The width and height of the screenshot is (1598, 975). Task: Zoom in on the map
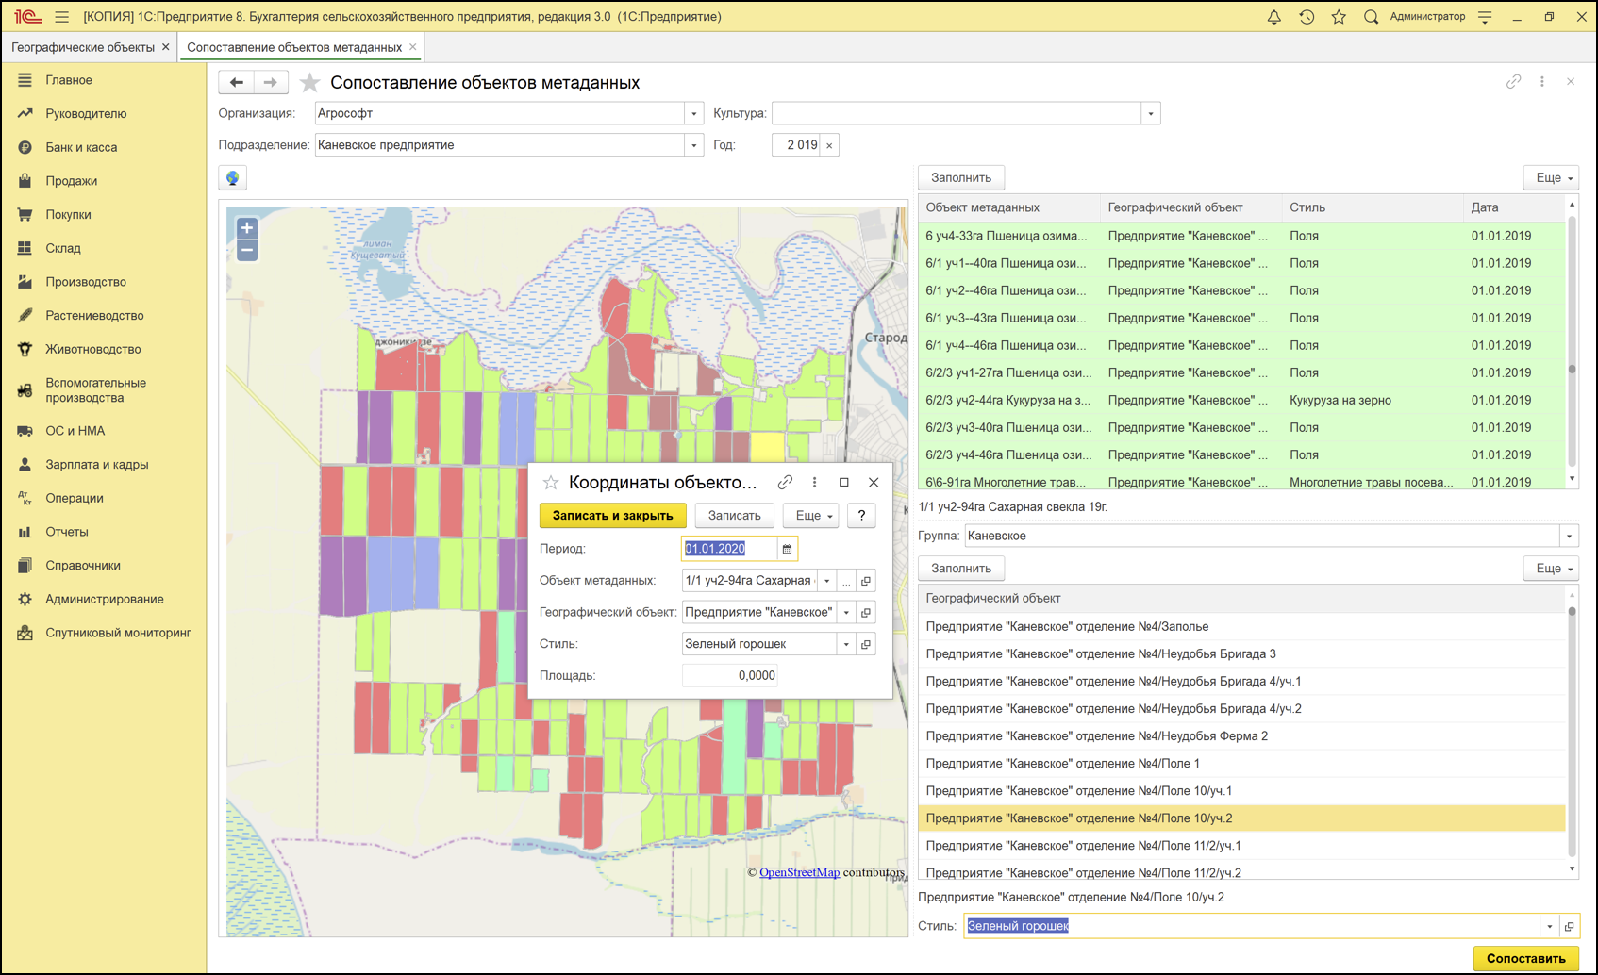[x=247, y=228]
